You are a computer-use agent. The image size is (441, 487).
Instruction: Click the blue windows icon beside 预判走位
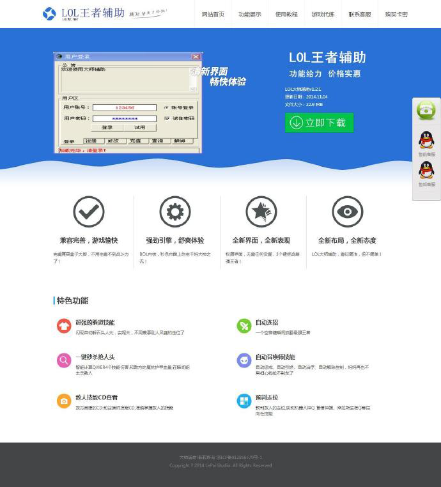click(244, 401)
